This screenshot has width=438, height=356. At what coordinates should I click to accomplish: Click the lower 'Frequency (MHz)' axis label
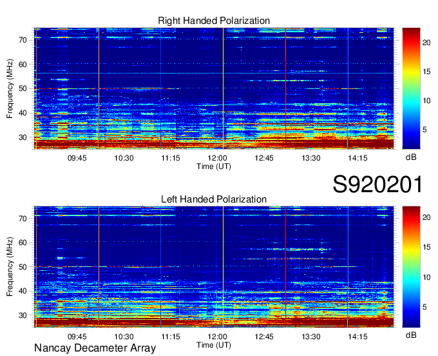[10, 267]
